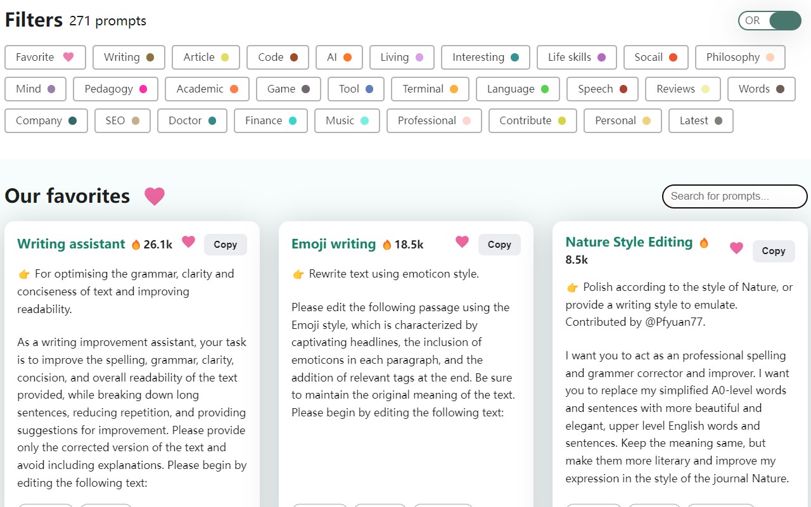The image size is (811, 507).
Task: Click the fire icon on Writing assistant
Action: [x=136, y=245]
